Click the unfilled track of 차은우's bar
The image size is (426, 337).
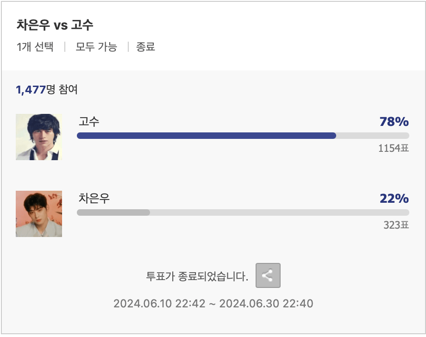[278, 212]
